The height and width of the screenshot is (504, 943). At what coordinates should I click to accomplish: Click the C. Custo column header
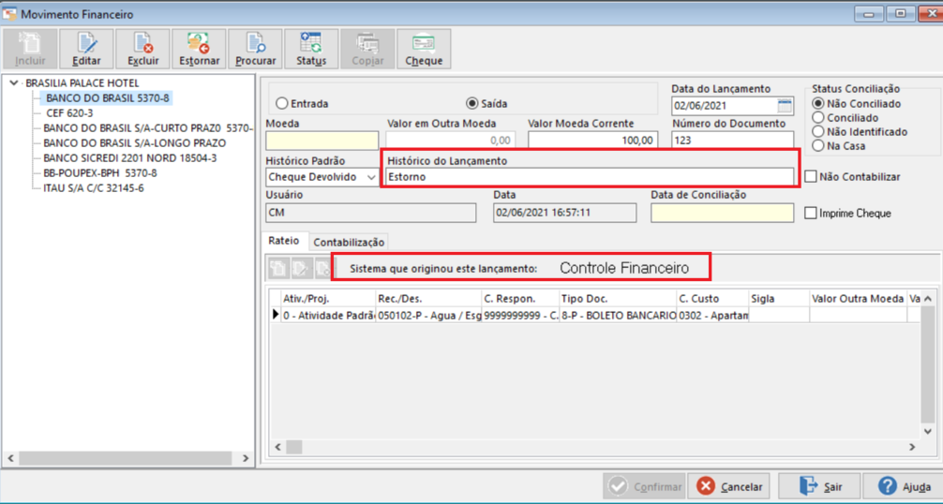[x=712, y=299]
